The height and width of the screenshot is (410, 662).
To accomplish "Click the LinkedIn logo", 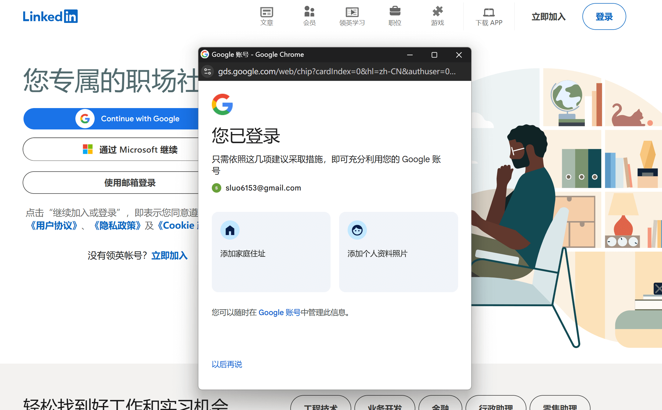I will pos(50,16).
